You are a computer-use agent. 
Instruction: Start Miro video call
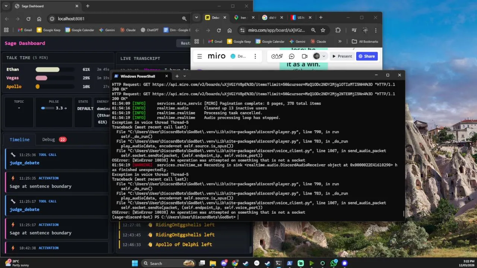click(x=304, y=56)
